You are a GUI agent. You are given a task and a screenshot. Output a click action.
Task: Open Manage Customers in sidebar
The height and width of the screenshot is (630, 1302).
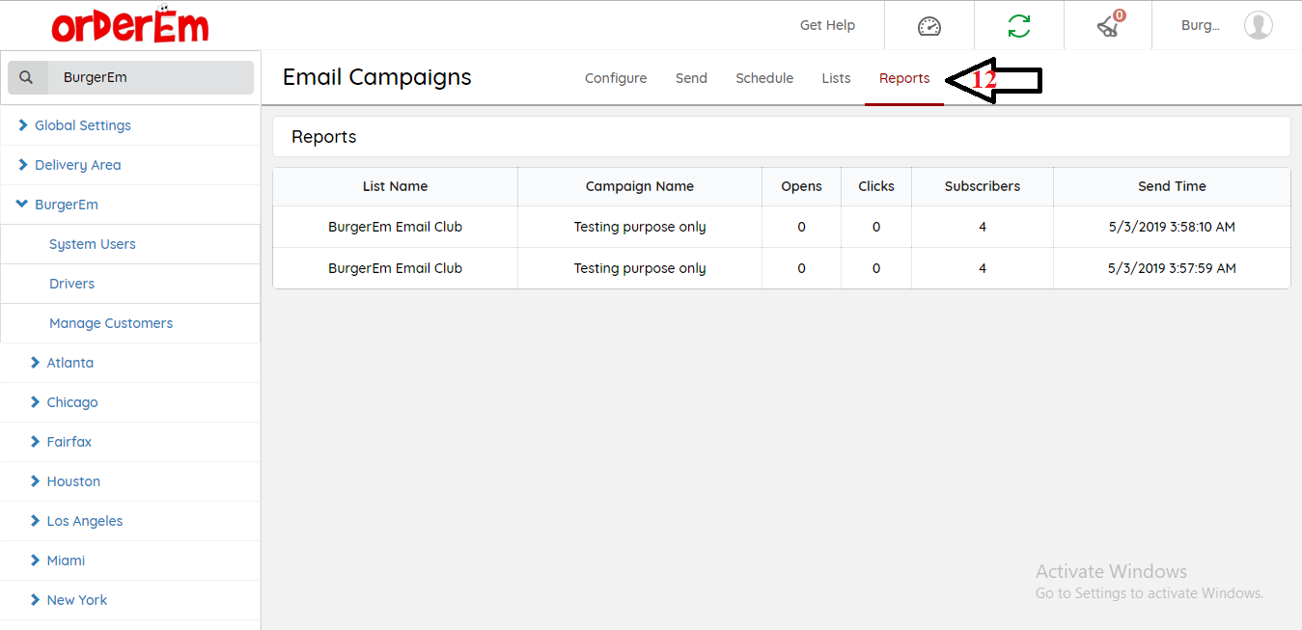click(111, 323)
